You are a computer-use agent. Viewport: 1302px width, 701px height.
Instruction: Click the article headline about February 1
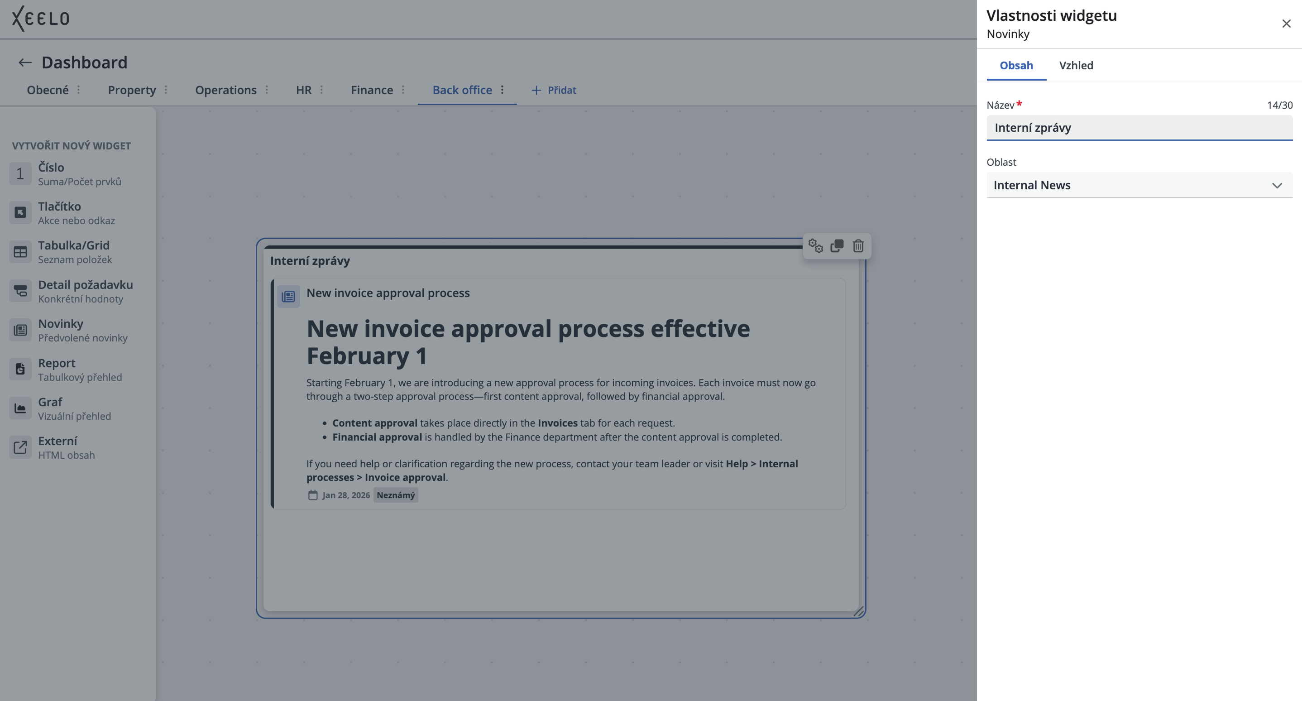pyautogui.click(x=528, y=342)
